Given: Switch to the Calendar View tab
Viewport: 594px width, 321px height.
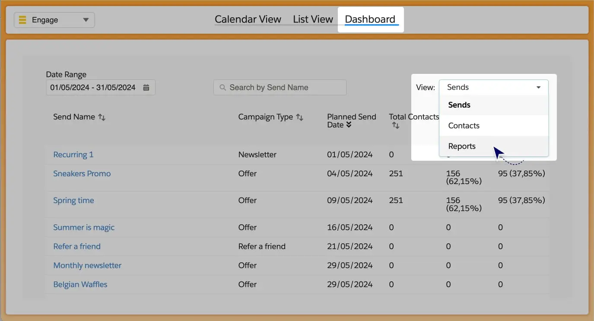Looking at the screenshot, I should (x=248, y=19).
